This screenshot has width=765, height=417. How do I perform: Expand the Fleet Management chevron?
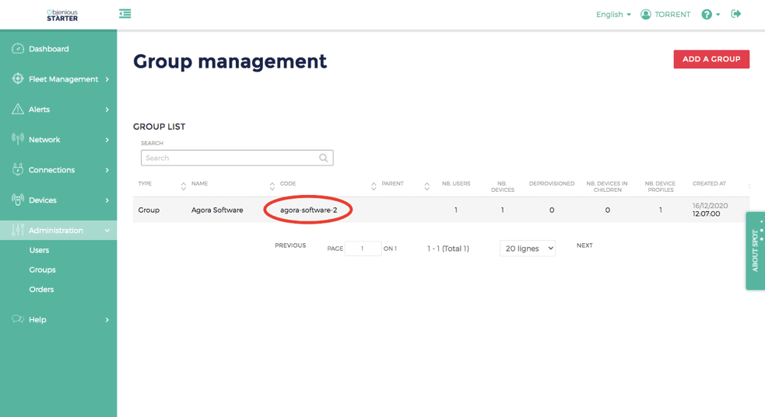tap(107, 79)
